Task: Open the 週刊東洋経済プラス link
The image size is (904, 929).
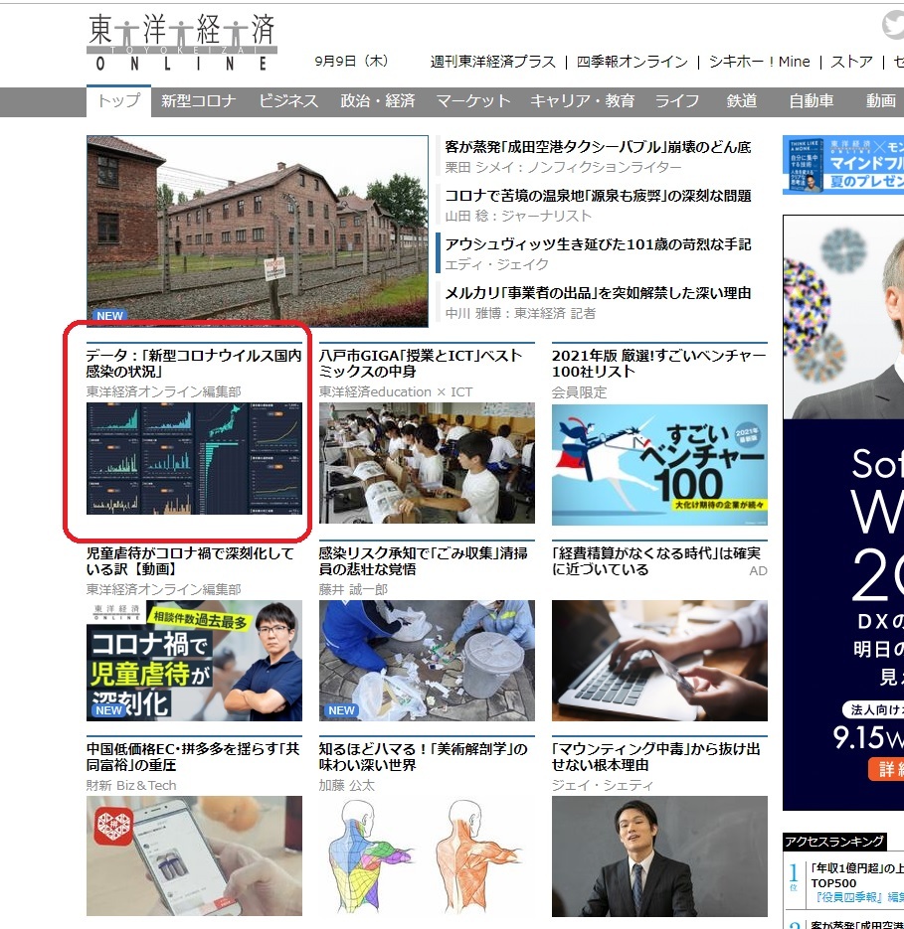Action: [493, 62]
